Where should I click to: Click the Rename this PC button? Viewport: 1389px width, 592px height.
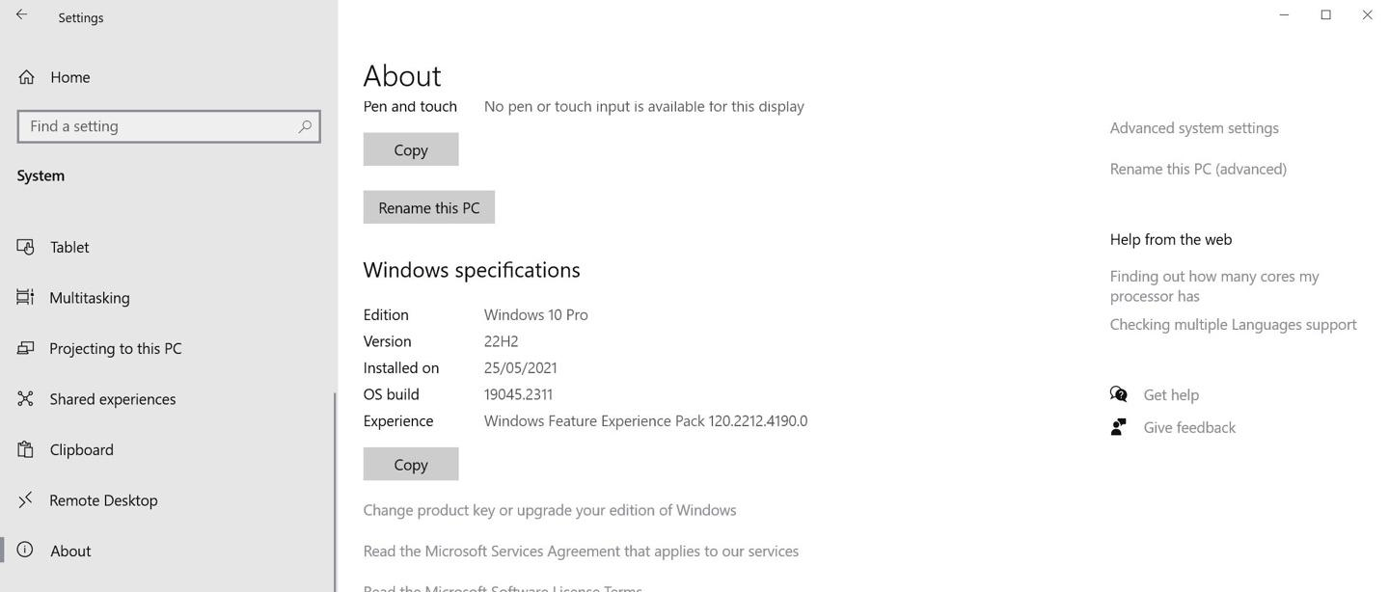coord(429,207)
